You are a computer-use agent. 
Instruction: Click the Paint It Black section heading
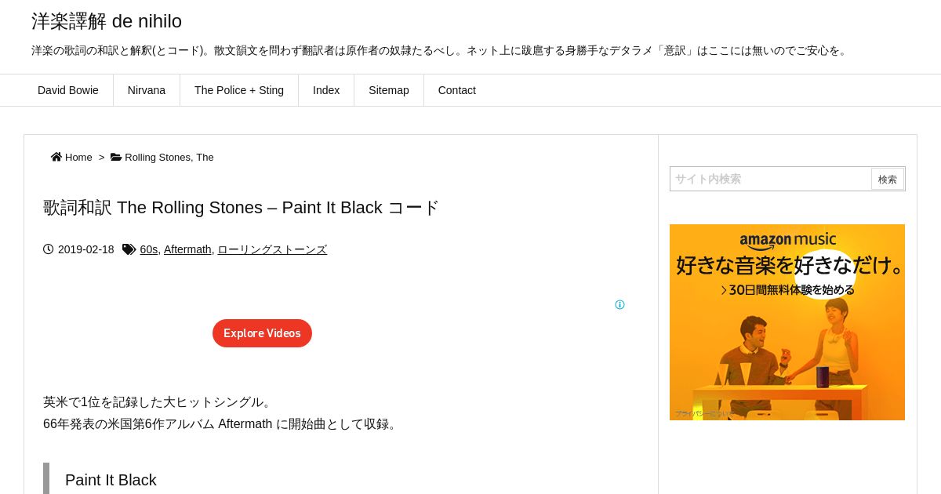pyautogui.click(x=111, y=480)
